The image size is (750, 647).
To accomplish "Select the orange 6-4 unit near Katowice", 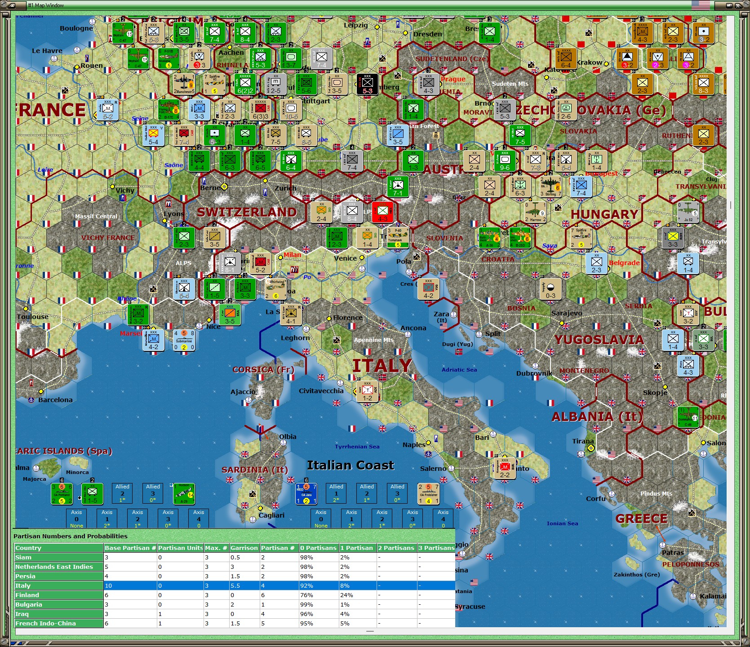I will click(566, 58).
